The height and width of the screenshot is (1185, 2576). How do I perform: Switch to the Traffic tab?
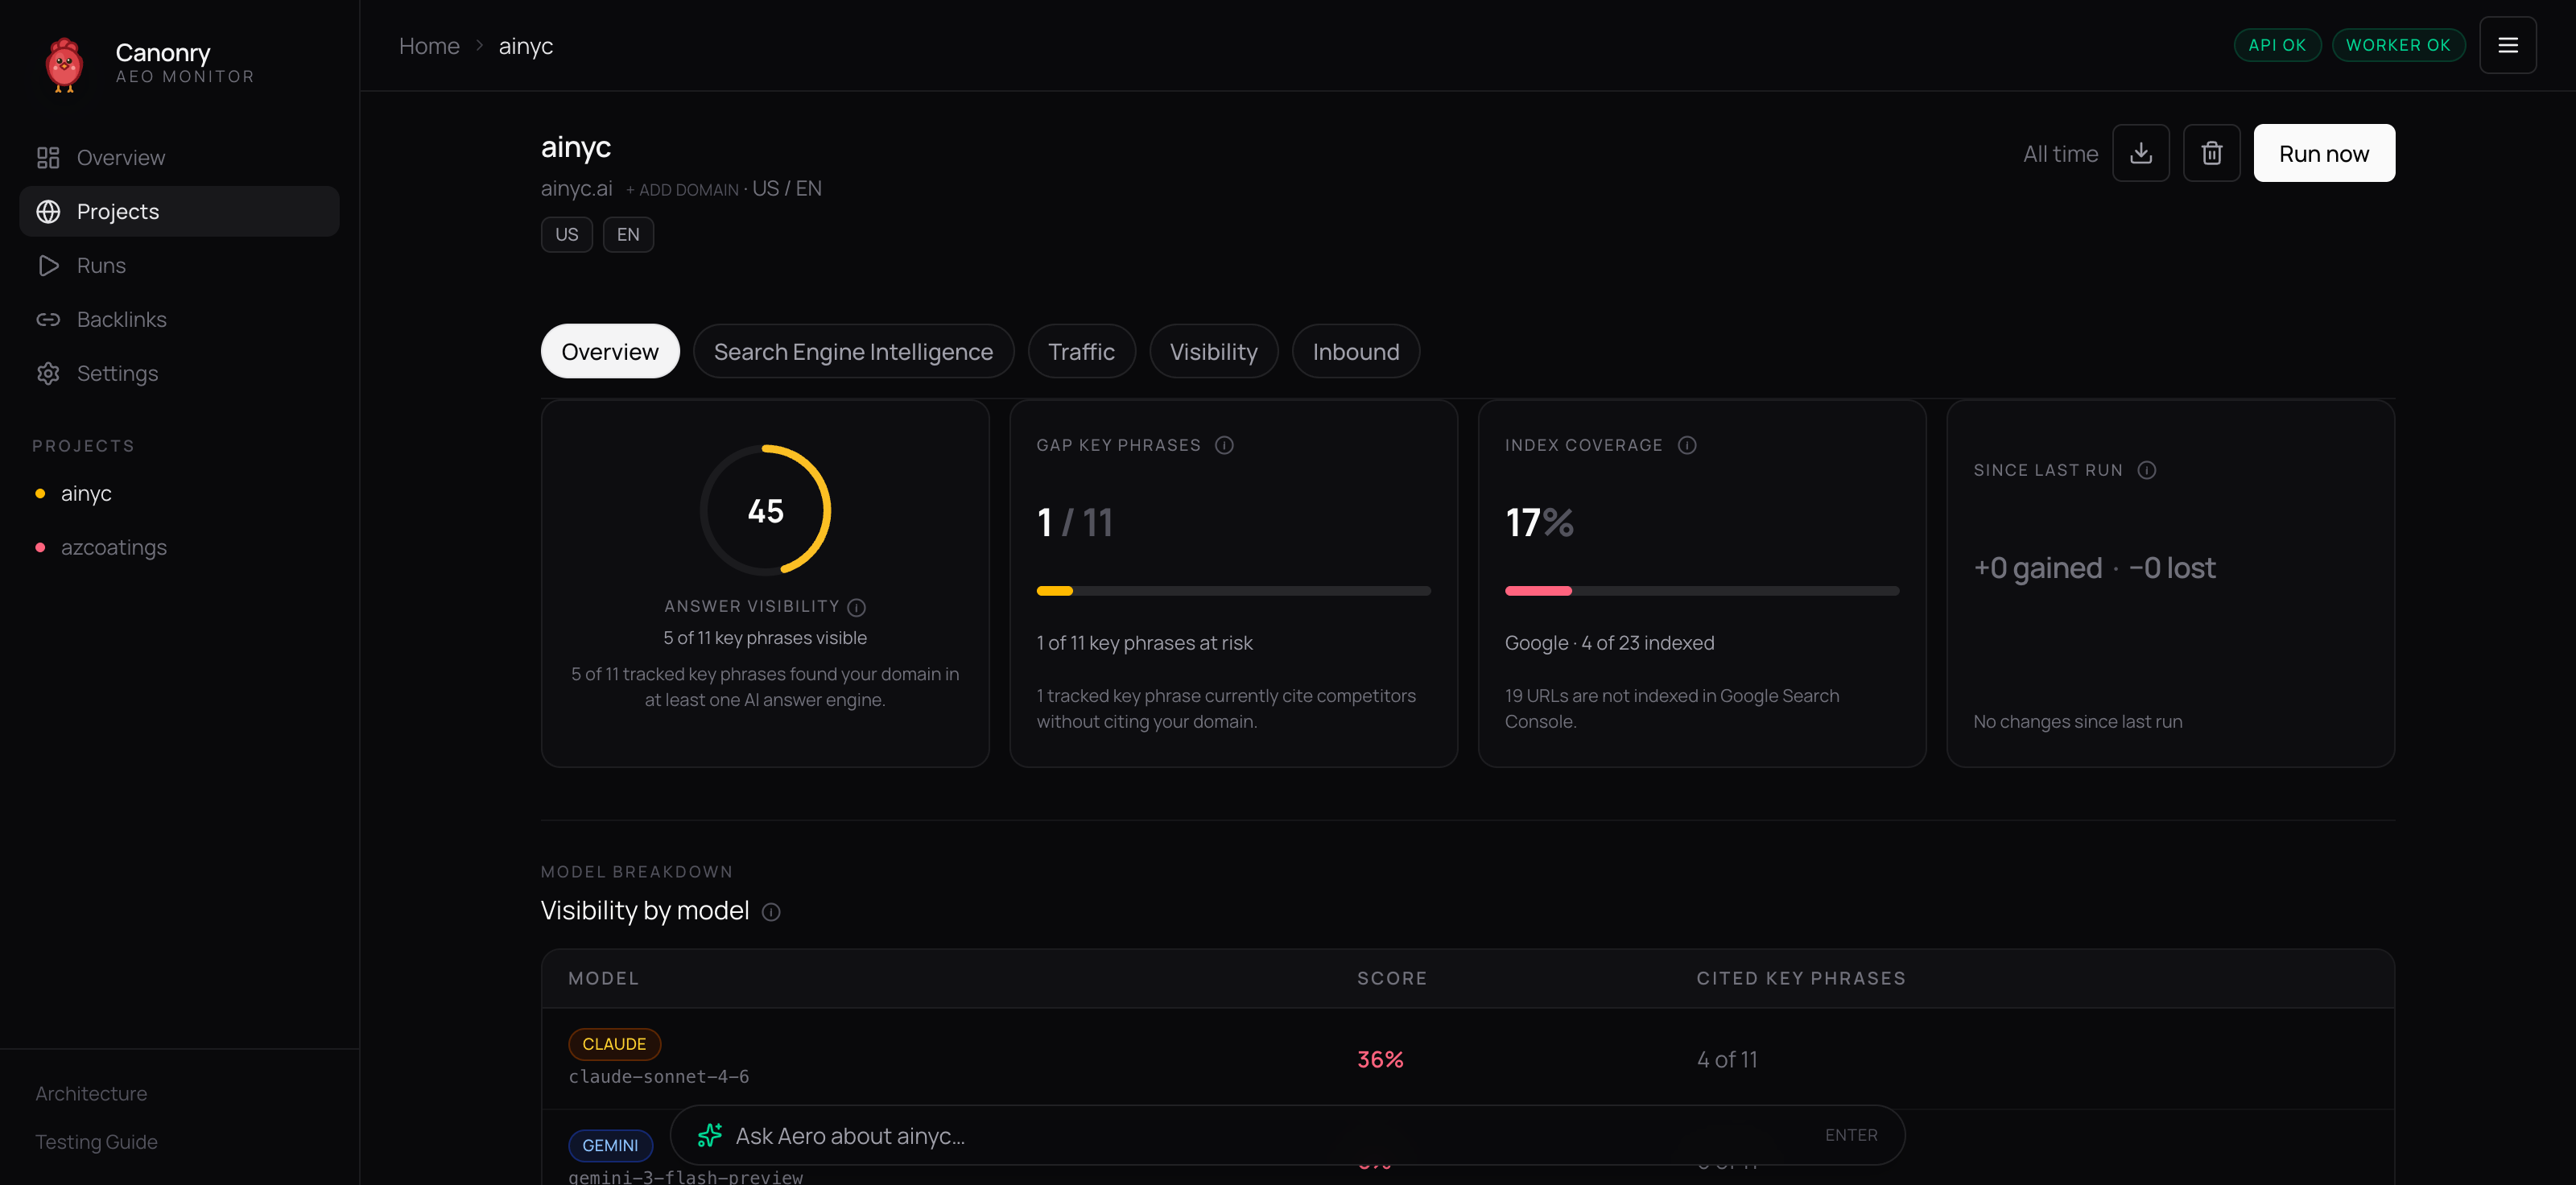click(1081, 351)
